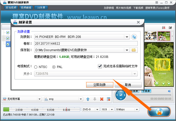The image size is (176, 121).
Task: Toggle the first checkbox in file list
Action: coord(8,32)
